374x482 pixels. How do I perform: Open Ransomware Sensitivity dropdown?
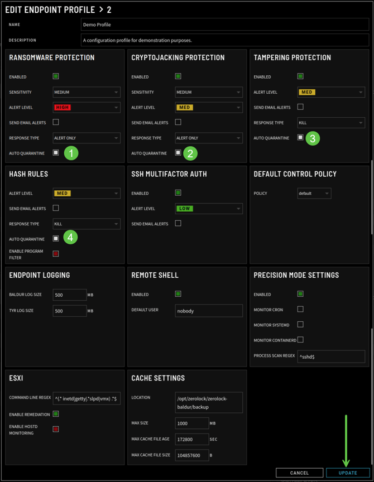pyautogui.click(x=87, y=92)
